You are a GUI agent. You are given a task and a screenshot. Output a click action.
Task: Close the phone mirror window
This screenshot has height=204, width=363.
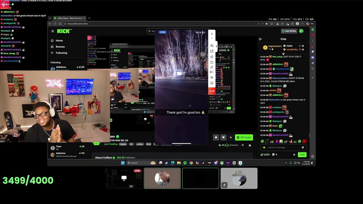pos(212,34)
